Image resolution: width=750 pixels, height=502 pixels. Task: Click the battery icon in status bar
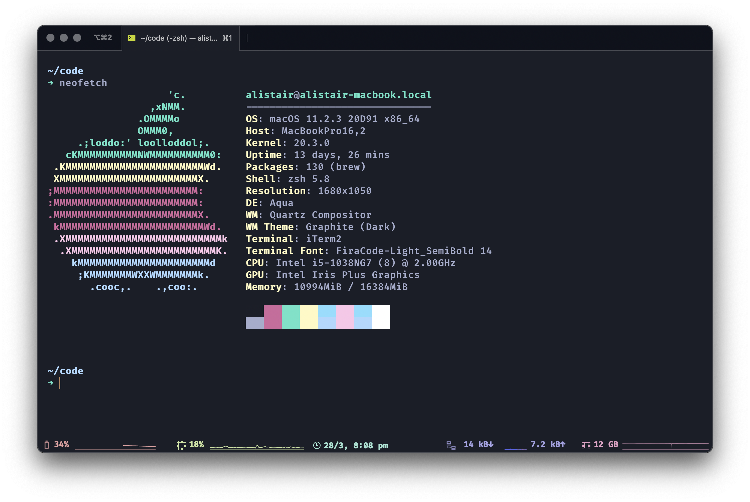pos(47,445)
